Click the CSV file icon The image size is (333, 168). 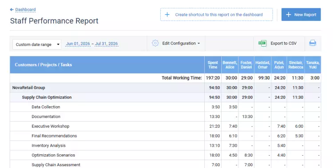tap(262, 43)
